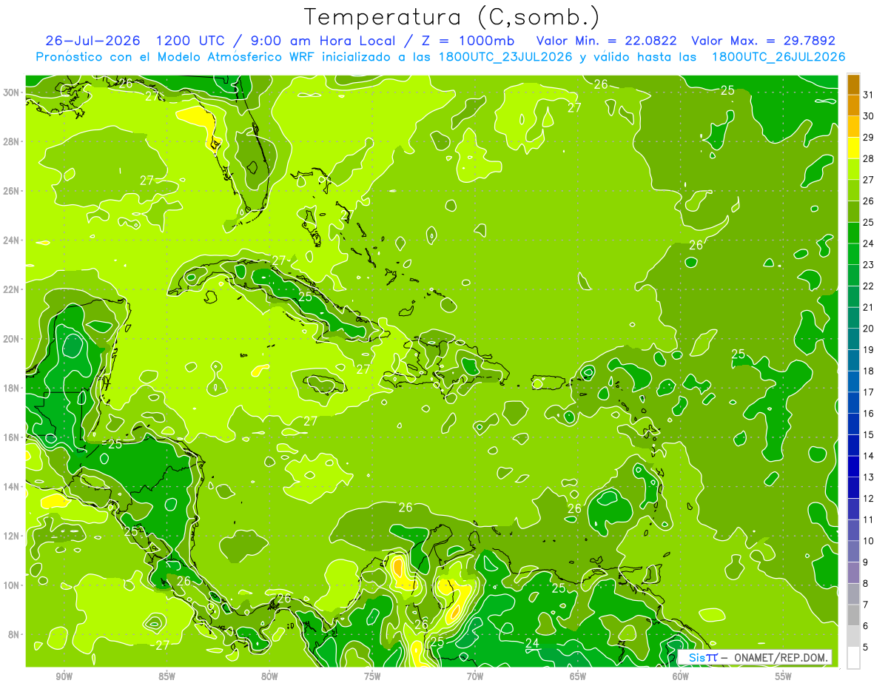Click the '85W' longitude axis label
The image size is (888, 686).
click(166, 676)
